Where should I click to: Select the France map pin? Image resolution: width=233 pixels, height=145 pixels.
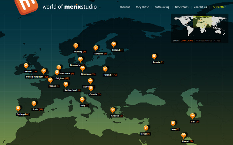click(50, 80)
